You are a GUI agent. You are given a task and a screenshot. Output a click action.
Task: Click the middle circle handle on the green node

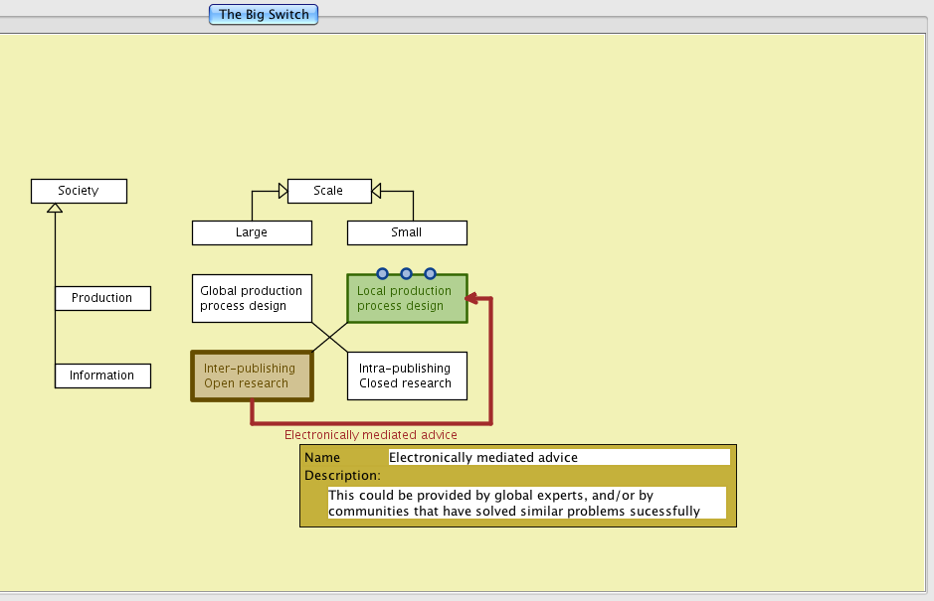point(407,273)
